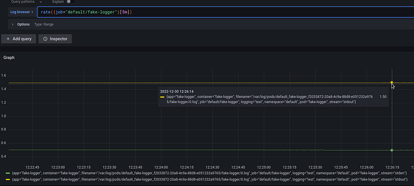Click the plus icon on Add query
The image size is (414, 186).
click(x=8, y=39)
